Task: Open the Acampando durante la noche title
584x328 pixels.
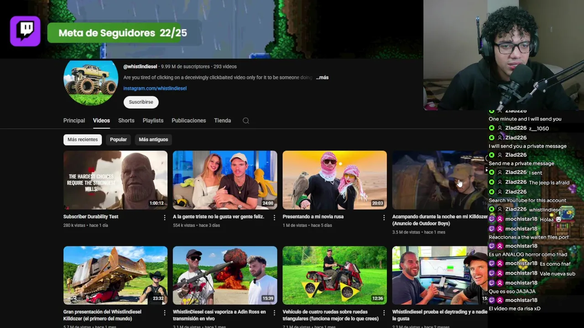Action: click(440, 220)
